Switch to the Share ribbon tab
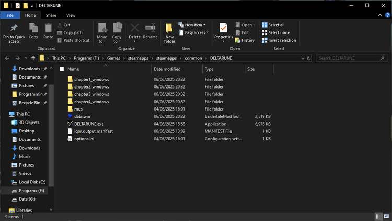The image size is (392, 221). coord(51,15)
